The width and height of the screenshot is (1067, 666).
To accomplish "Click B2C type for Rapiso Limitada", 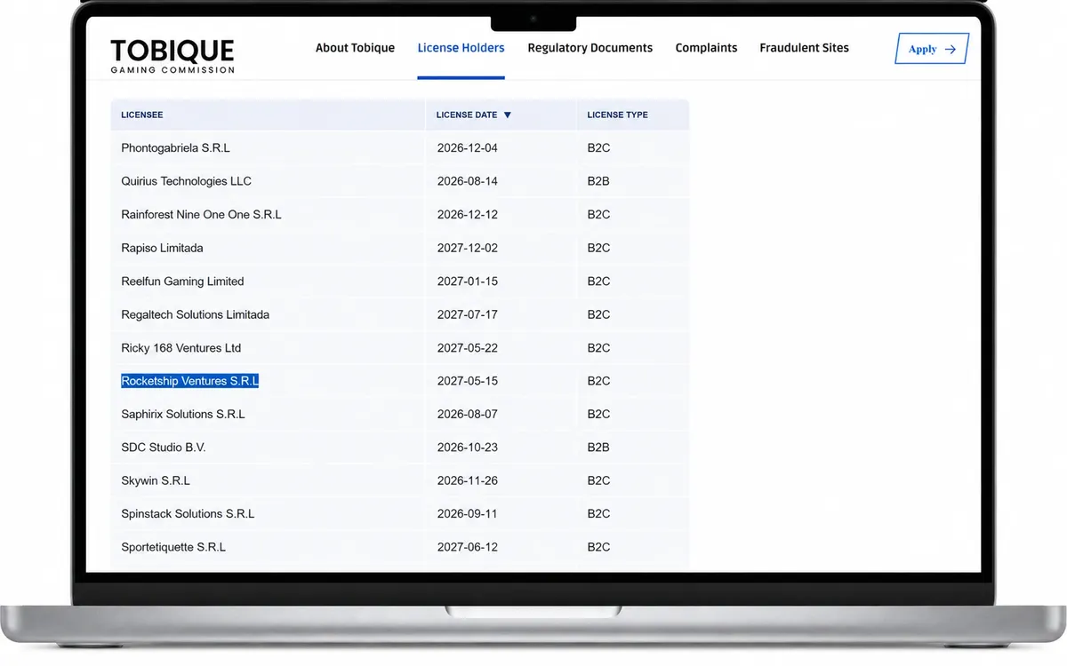I will point(598,248).
